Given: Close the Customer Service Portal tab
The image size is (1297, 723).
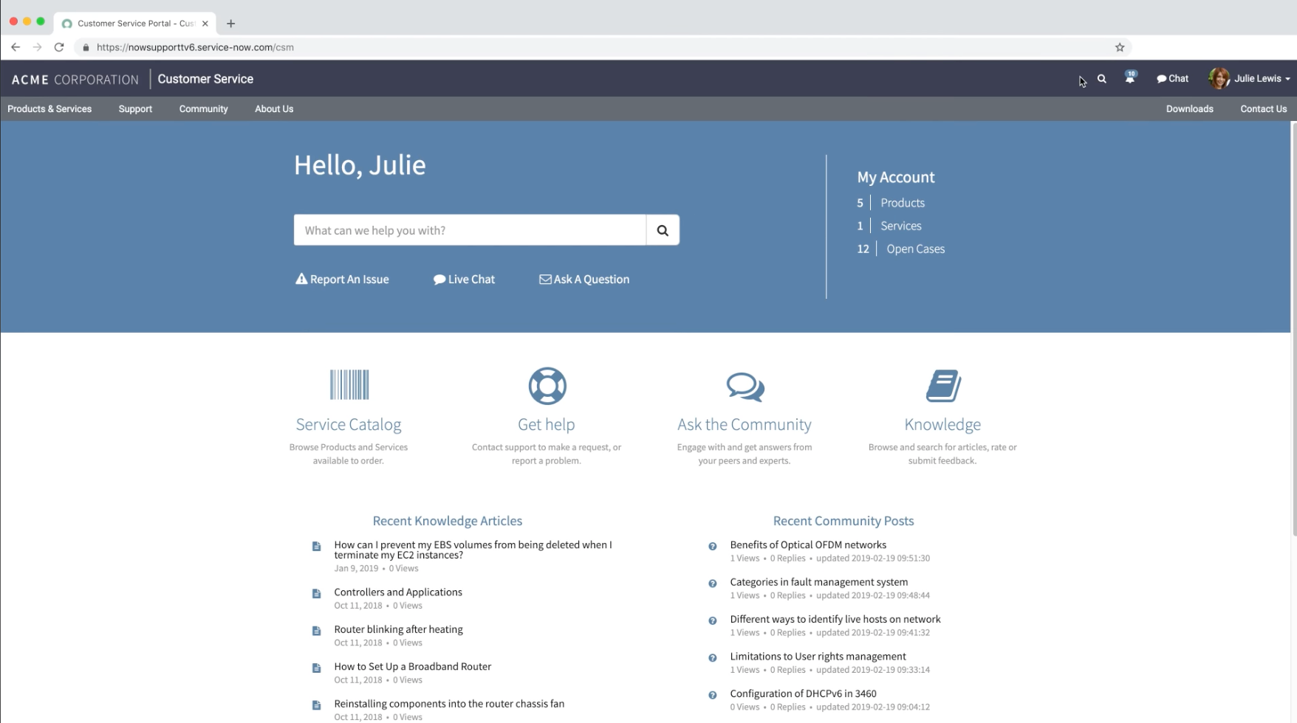Looking at the screenshot, I should click(205, 24).
